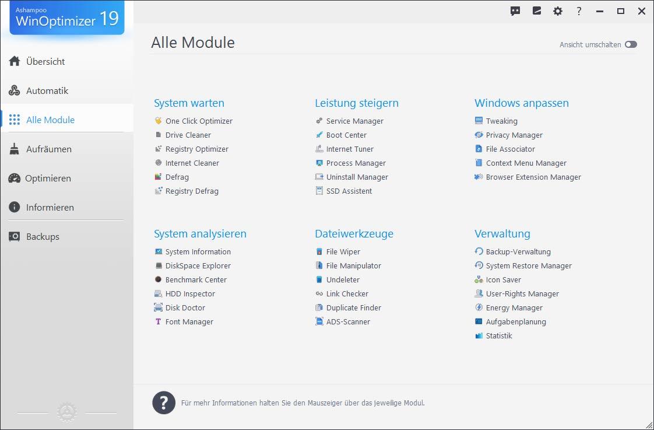
Task: Click the Font Manager T icon
Action: 158,321
